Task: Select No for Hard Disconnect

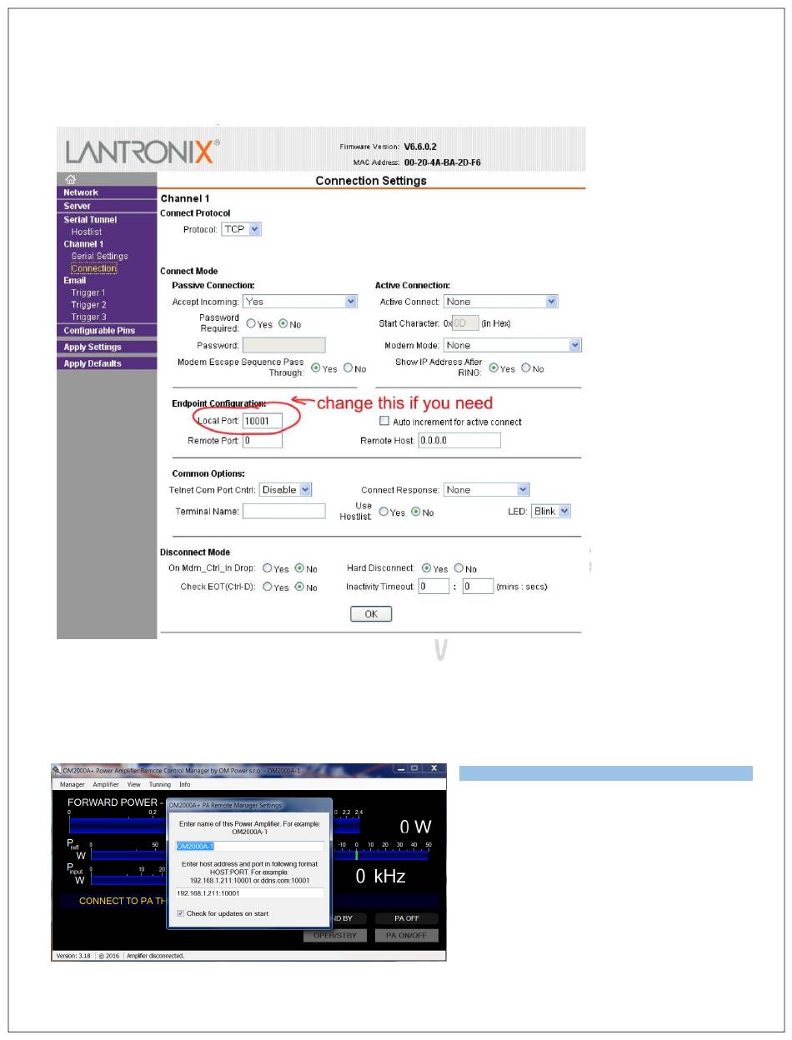Action: coord(459,568)
